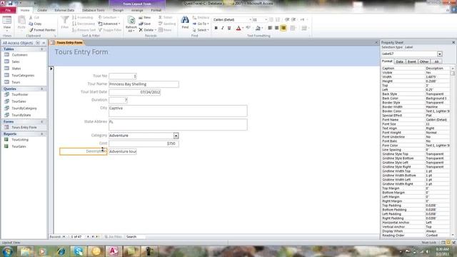Select the TourListing report
The height and width of the screenshot is (257, 457).
coord(20,140)
